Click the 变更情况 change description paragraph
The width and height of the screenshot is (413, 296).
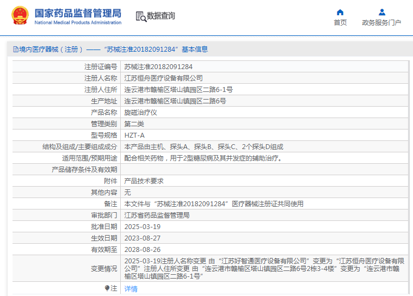pyautogui.click(x=264, y=269)
